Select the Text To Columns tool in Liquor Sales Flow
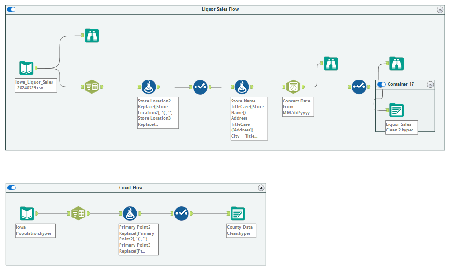Screen dimensions: 449x269 [92, 87]
